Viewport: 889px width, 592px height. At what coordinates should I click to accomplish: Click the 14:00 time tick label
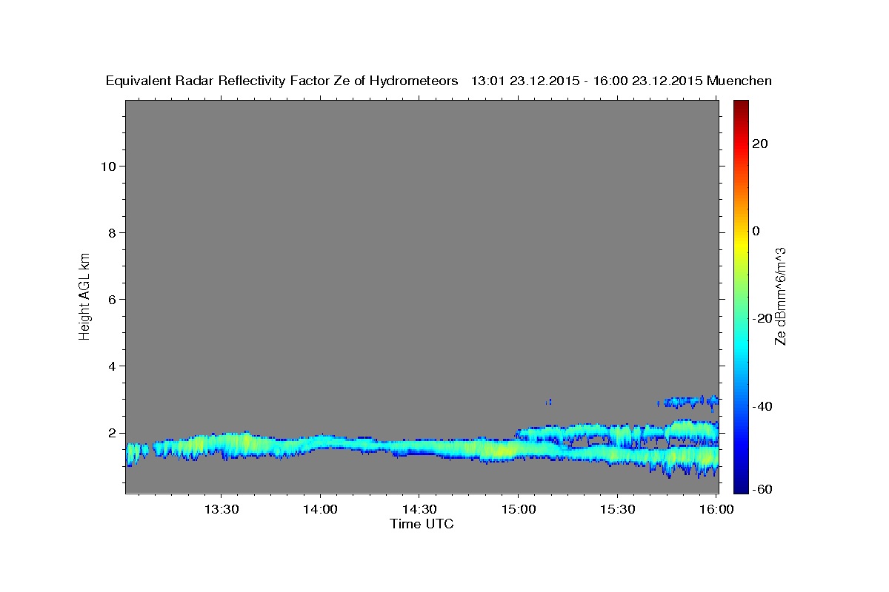click(x=320, y=509)
